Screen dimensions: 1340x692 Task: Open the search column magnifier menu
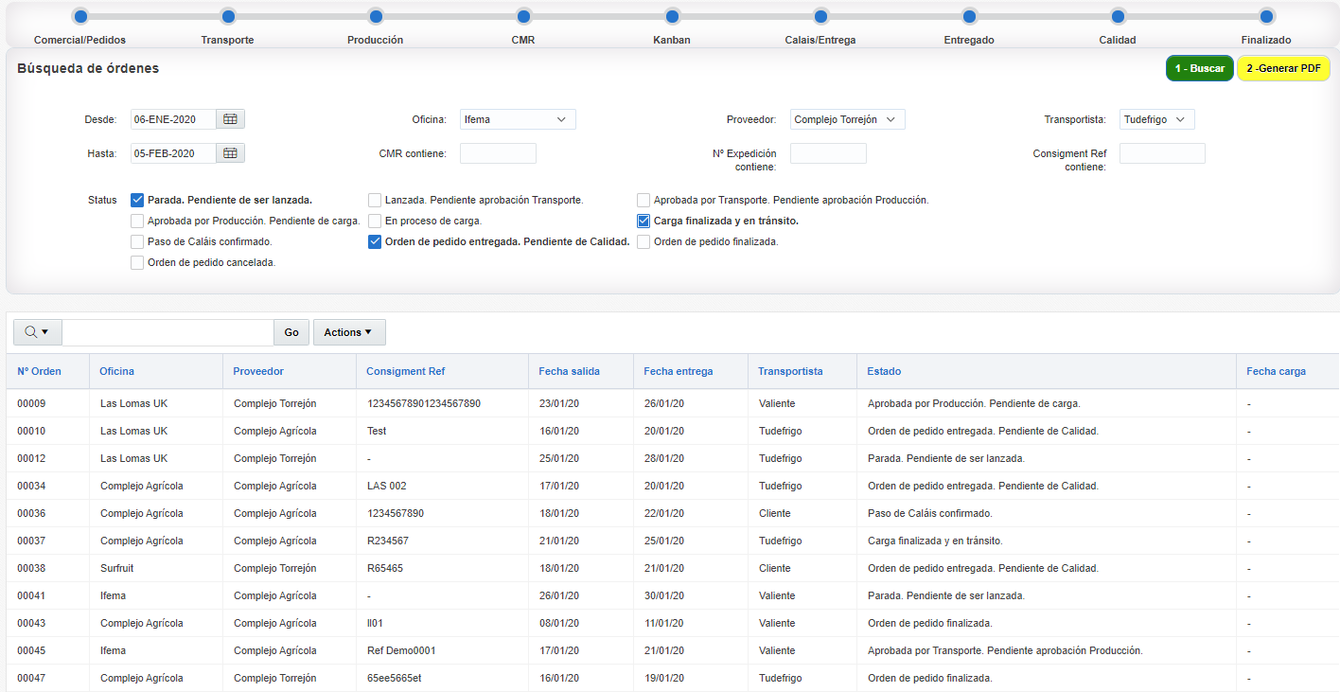click(x=38, y=332)
